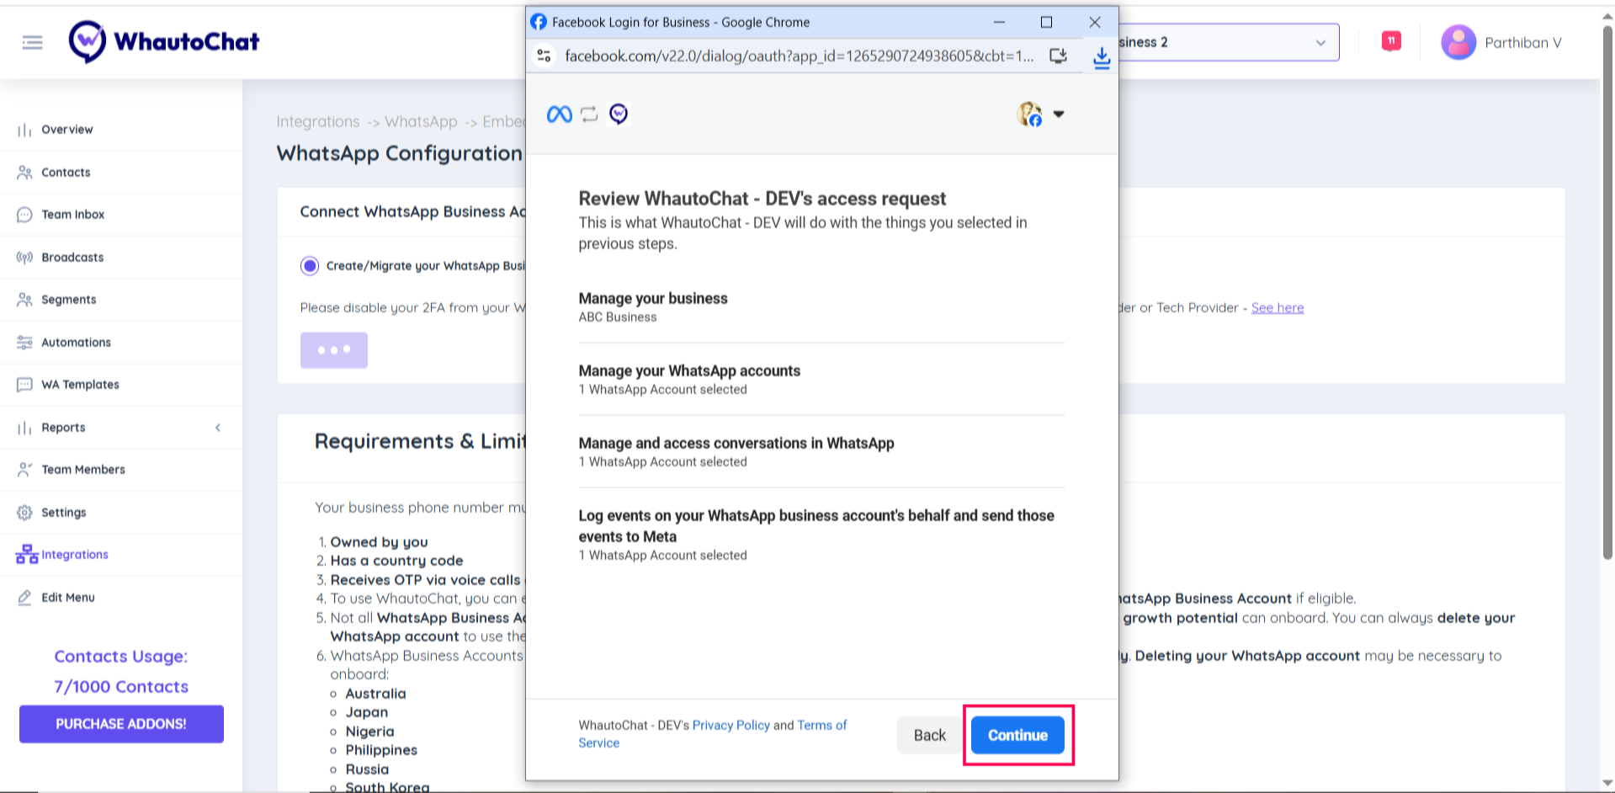Click PURCHASE ADDONS! button
The image size is (1615, 793).
(x=121, y=724)
